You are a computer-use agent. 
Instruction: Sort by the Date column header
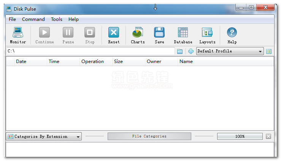tap(30, 62)
